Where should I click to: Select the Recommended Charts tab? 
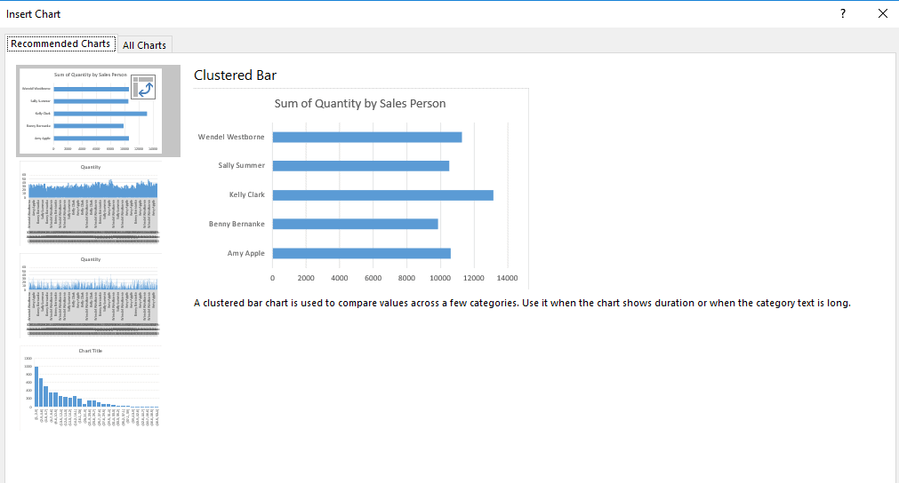click(x=60, y=44)
